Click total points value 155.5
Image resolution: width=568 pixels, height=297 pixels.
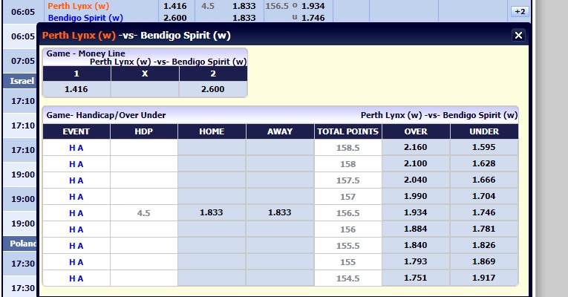coord(347,246)
